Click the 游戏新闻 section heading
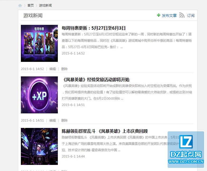Screen dimensions: 207x171 (33, 16)
